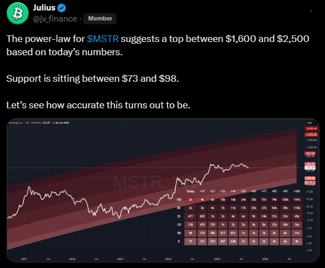This screenshot has height=268, width=325.
Task: Select the +10Y column header in table
Action: (297, 191)
